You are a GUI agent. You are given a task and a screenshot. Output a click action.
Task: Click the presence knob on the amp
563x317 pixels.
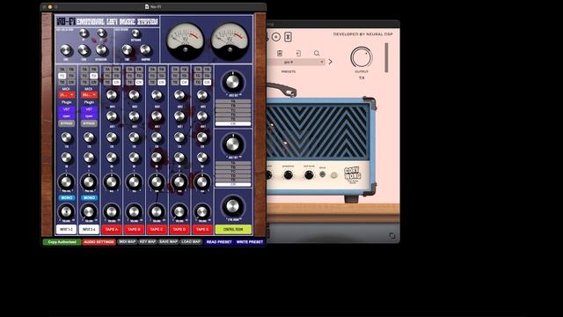[288, 175]
